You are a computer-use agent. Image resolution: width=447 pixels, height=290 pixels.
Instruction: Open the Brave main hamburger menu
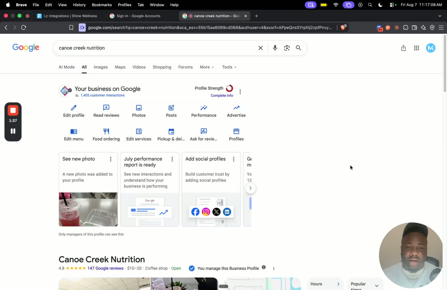point(441,27)
